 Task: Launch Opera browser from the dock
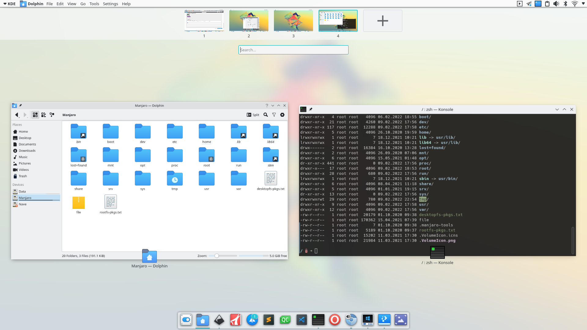tap(335, 320)
